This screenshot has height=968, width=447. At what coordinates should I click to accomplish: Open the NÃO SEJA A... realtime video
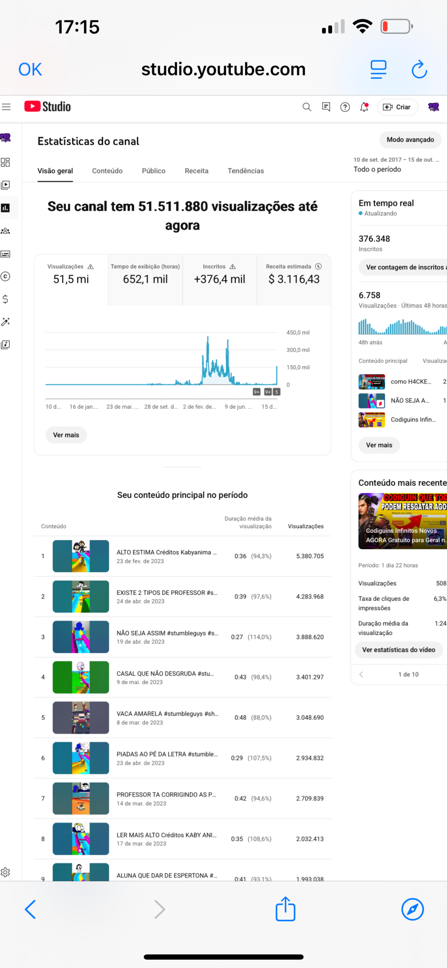tap(402, 401)
